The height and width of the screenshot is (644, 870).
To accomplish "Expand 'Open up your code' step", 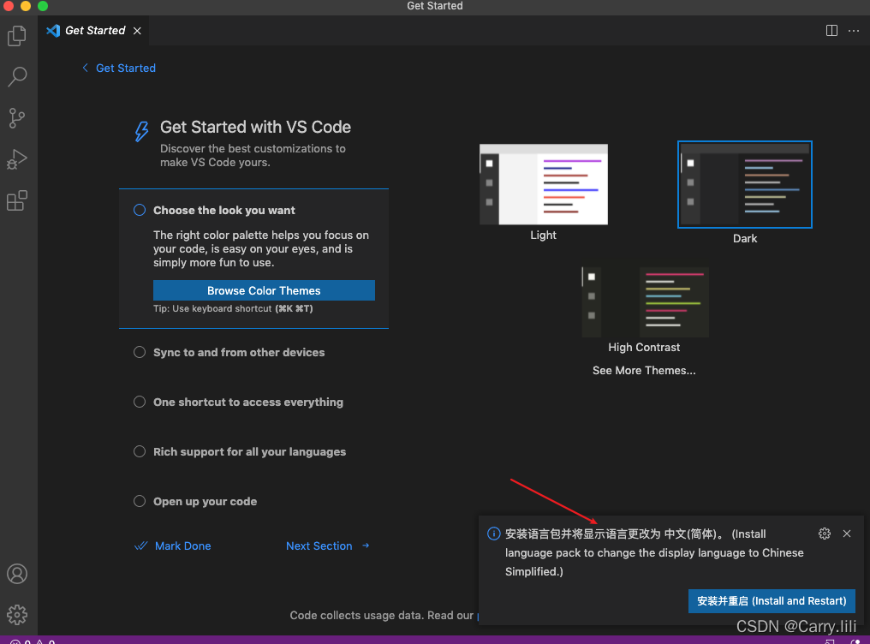I will tap(206, 502).
